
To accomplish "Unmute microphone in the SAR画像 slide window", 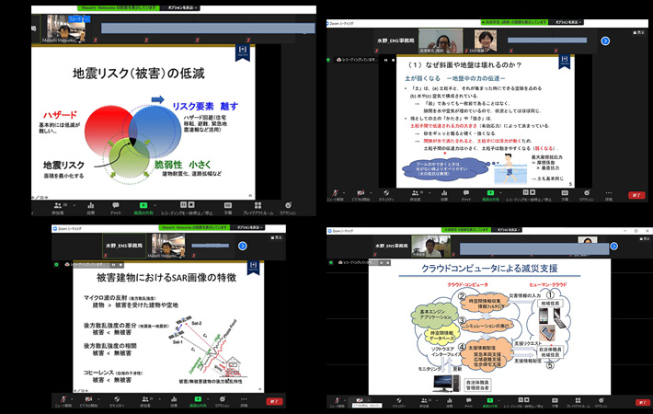I will (x=63, y=401).
